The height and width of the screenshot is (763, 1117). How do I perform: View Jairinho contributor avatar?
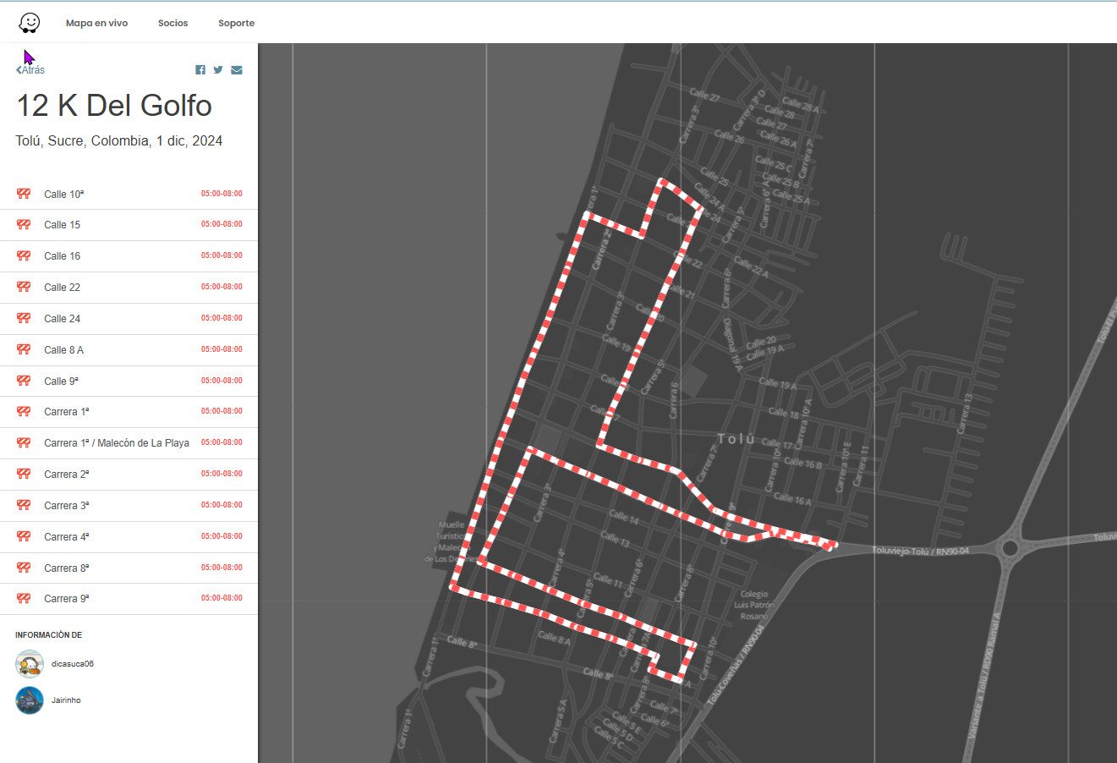(x=30, y=700)
